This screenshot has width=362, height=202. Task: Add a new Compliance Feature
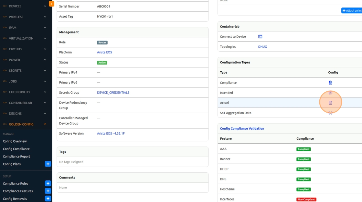(48, 191)
